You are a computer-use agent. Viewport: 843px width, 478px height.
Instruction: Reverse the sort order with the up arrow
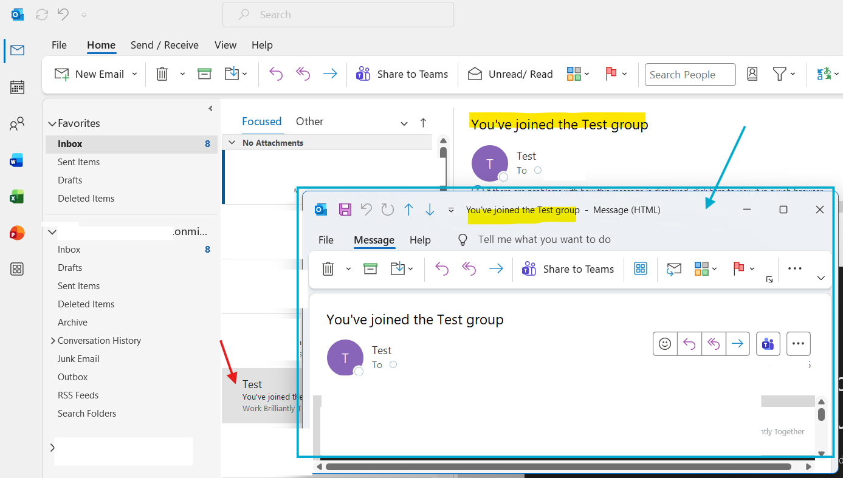click(423, 123)
